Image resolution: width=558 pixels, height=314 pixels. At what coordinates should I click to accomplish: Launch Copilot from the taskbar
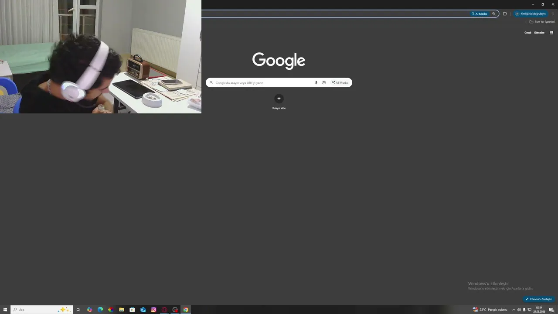pyautogui.click(x=89, y=310)
